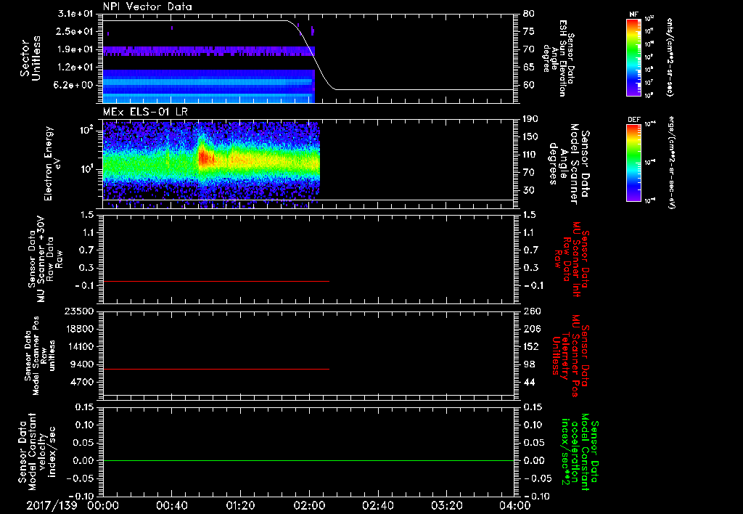This screenshot has width=743, height=514.
Task: Click the NF color scale bar
Action: (x=633, y=57)
